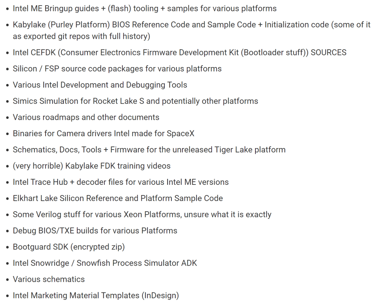Viewport: 381px width, 303px height.
Task: Click Elkhart Lake Silicon Reference entry
Action: pos(118,198)
